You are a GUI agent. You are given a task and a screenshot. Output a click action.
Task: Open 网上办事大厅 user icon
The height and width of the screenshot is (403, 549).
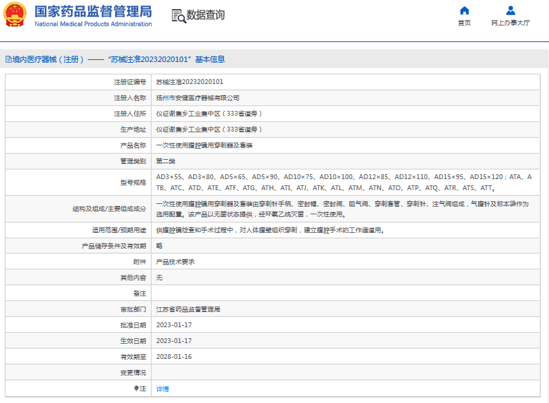click(510, 10)
